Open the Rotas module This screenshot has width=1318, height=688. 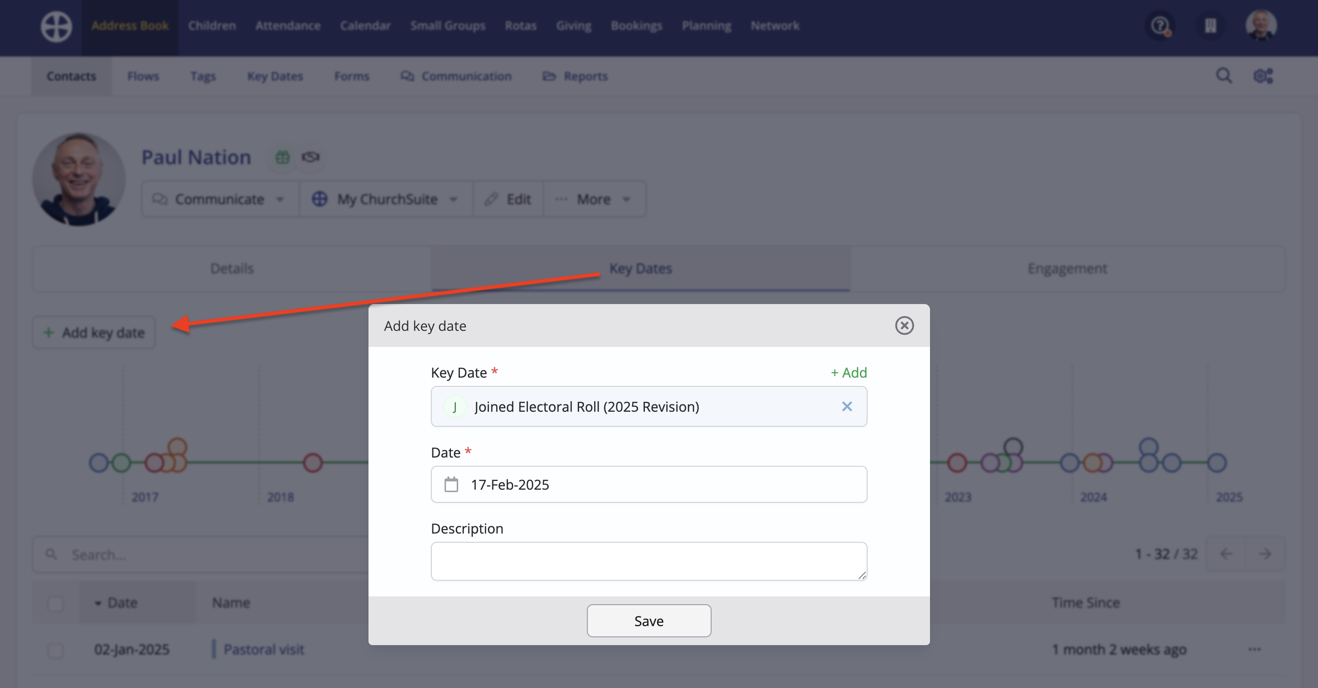521,25
